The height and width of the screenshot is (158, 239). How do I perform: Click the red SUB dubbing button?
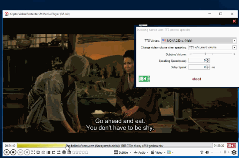click(x=231, y=146)
